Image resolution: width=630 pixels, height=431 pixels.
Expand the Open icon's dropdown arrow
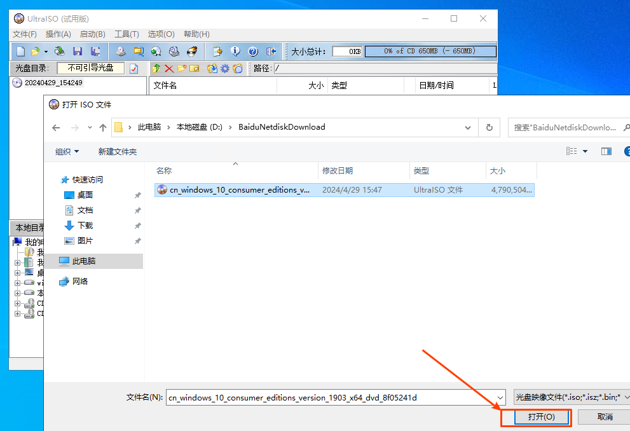[46, 51]
